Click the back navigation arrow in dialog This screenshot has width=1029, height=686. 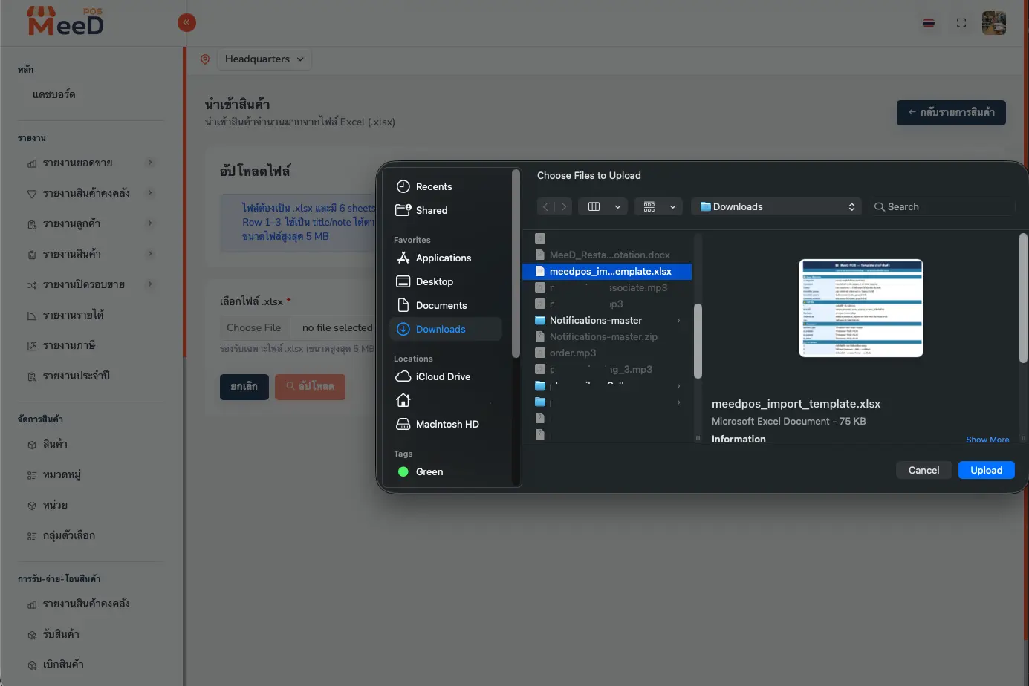(x=545, y=207)
